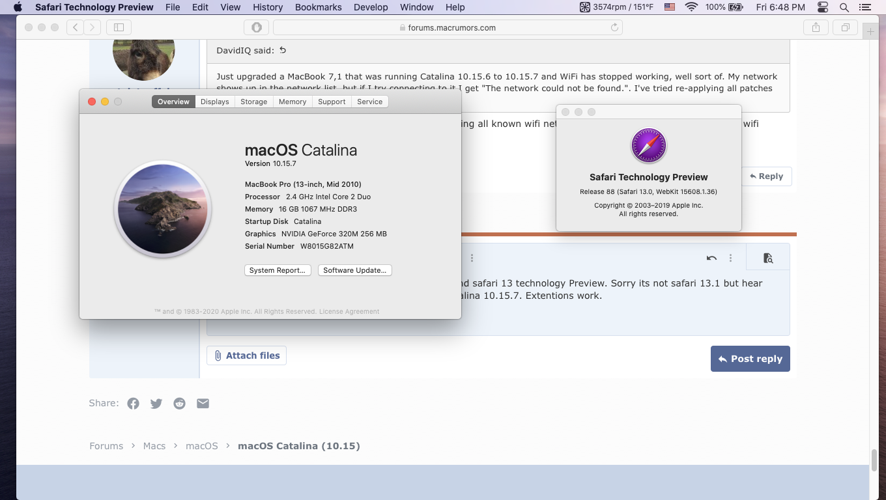Toggle the Safari sidebar button

point(119,27)
